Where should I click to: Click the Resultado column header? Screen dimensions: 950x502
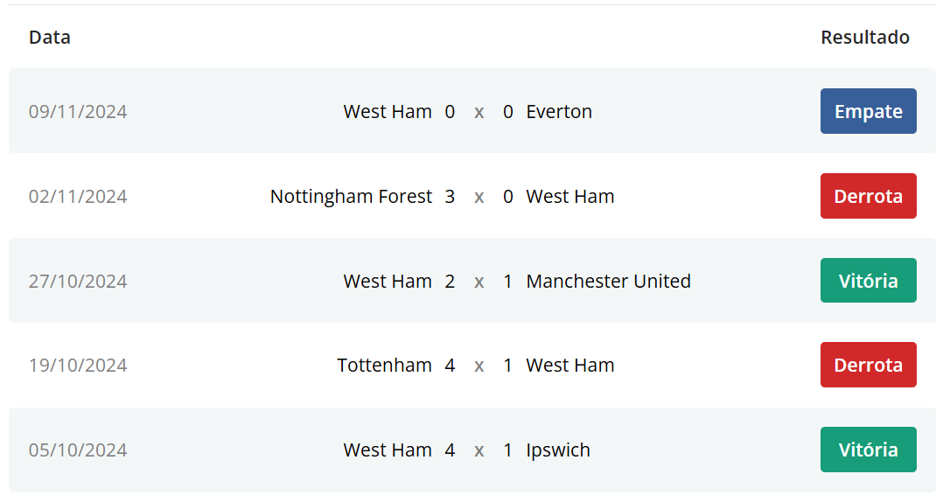coord(864,38)
